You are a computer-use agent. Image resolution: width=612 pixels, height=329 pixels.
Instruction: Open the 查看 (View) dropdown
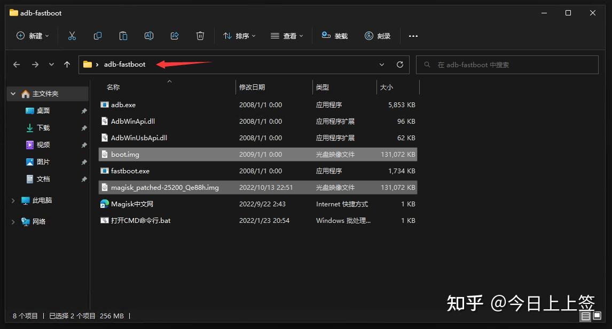pos(287,36)
